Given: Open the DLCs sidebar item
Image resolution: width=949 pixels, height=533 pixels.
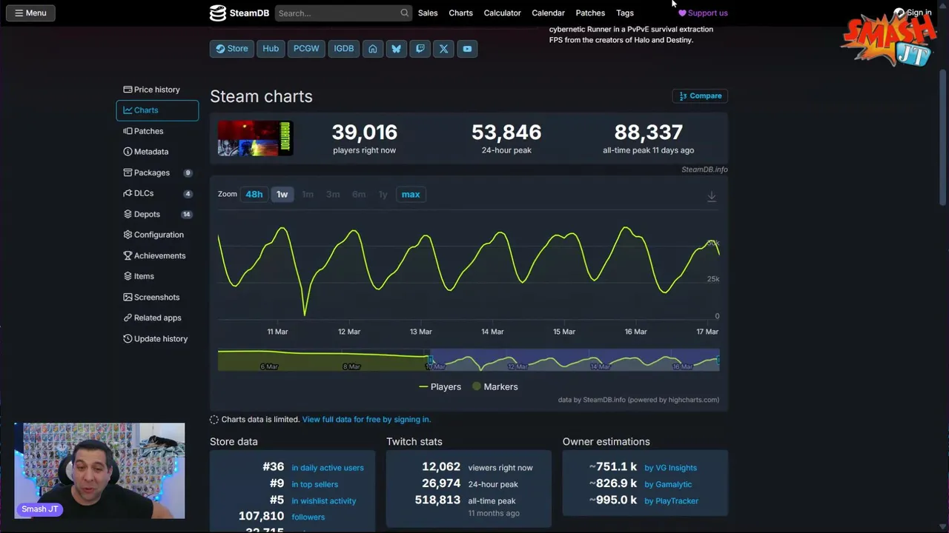Looking at the screenshot, I should [157, 192].
